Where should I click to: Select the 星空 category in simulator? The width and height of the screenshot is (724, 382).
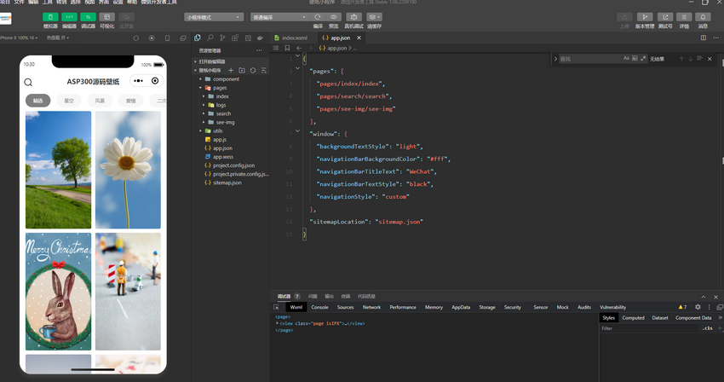[x=68, y=101]
